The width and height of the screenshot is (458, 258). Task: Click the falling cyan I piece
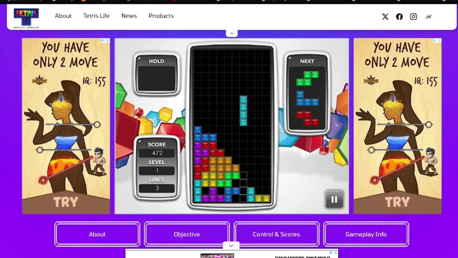(x=243, y=111)
